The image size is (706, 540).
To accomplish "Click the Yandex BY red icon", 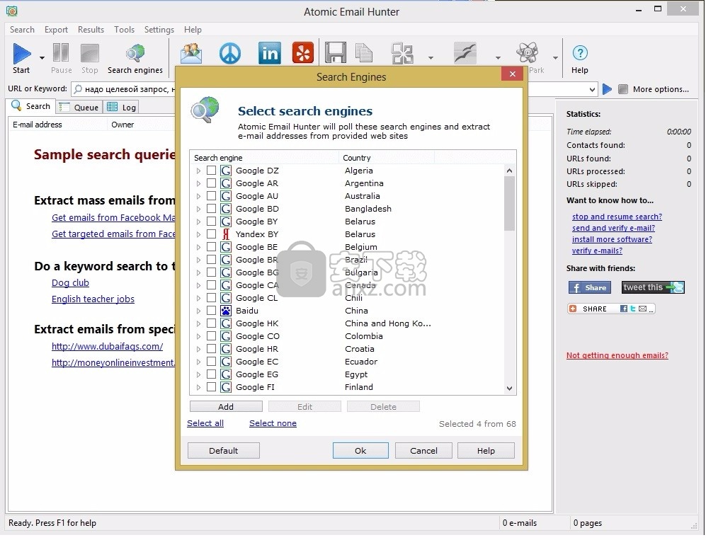I will pyautogui.click(x=226, y=234).
